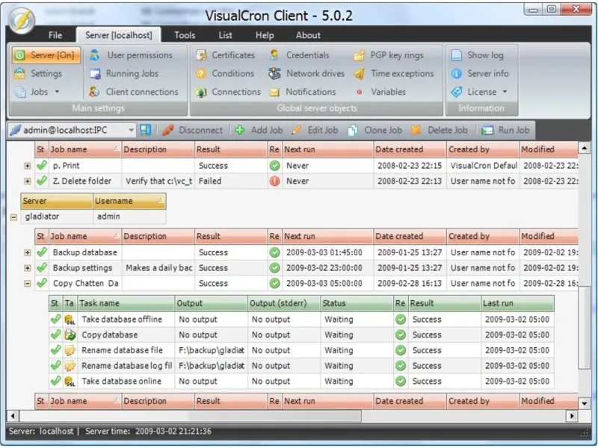Toggle the Server [On] button
The image size is (598, 448).
46,55
